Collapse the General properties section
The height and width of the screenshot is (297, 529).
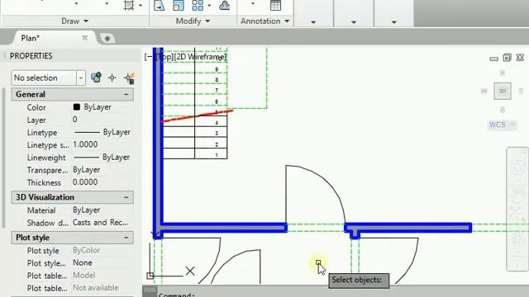tap(126, 94)
